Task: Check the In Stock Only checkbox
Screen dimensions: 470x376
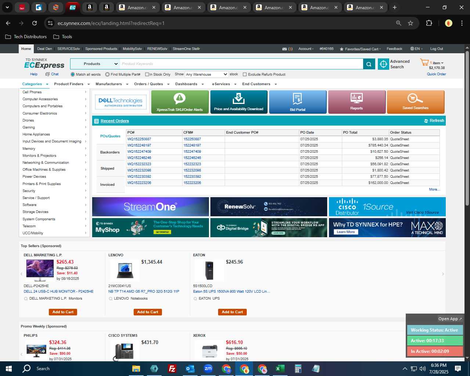Action: tap(147, 75)
